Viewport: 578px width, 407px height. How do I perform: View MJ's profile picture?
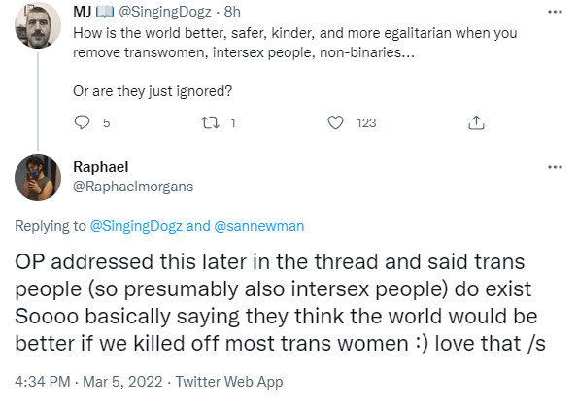click(x=38, y=25)
